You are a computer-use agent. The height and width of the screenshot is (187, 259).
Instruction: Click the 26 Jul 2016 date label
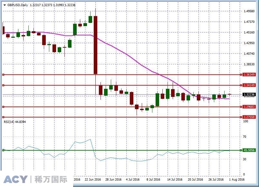click(x=216, y=179)
